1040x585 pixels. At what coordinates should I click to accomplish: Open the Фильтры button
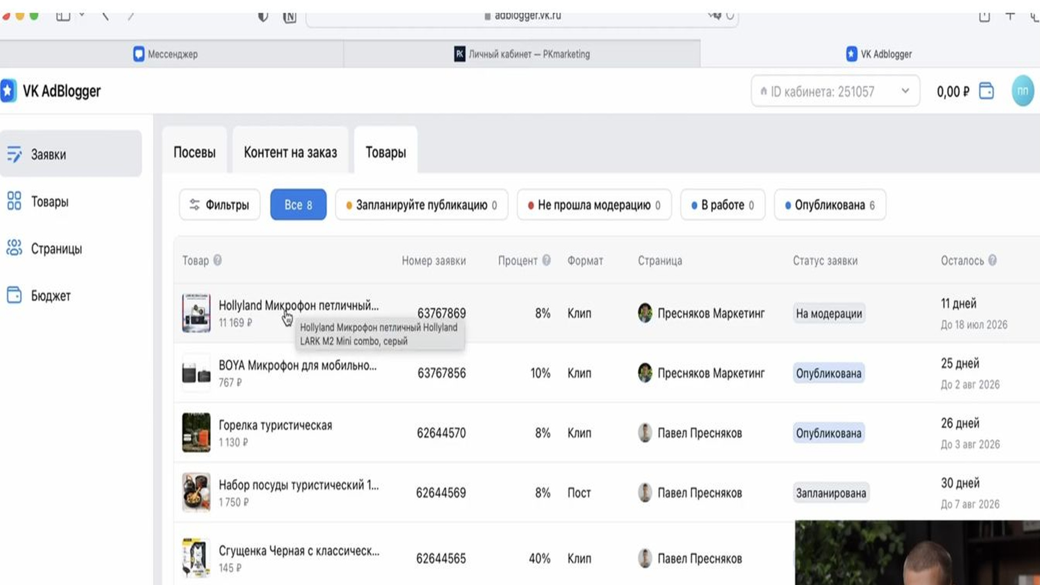(x=219, y=205)
